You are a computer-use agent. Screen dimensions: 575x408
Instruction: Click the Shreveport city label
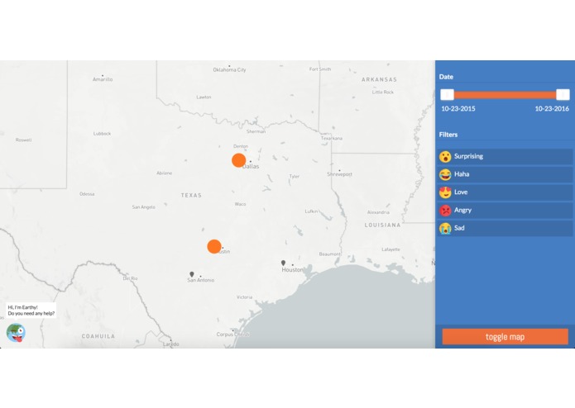pyautogui.click(x=339, y=174)
